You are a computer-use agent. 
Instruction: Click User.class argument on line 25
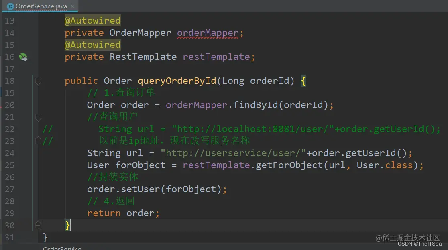pyautogui.click(x=385, y=165)
